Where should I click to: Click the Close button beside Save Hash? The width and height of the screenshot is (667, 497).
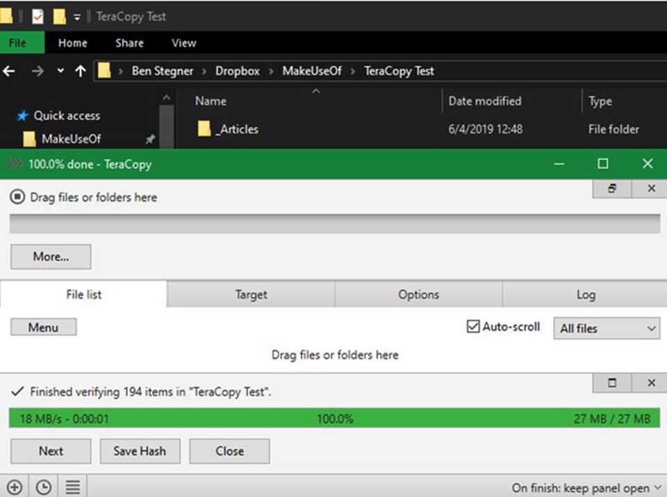click(x=229, y=451)
